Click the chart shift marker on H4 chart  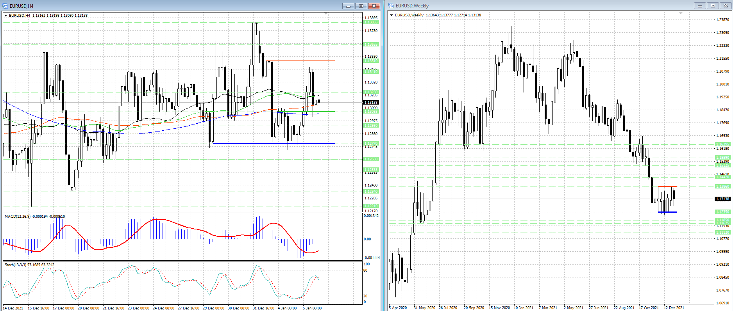(x=326, y=14)
